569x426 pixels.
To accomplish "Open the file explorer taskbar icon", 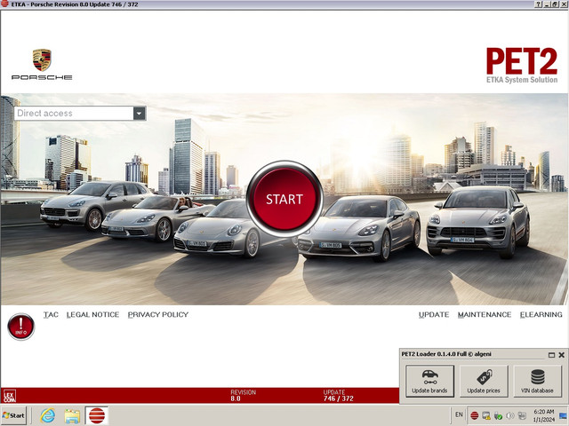I will (x=72, y=416).
